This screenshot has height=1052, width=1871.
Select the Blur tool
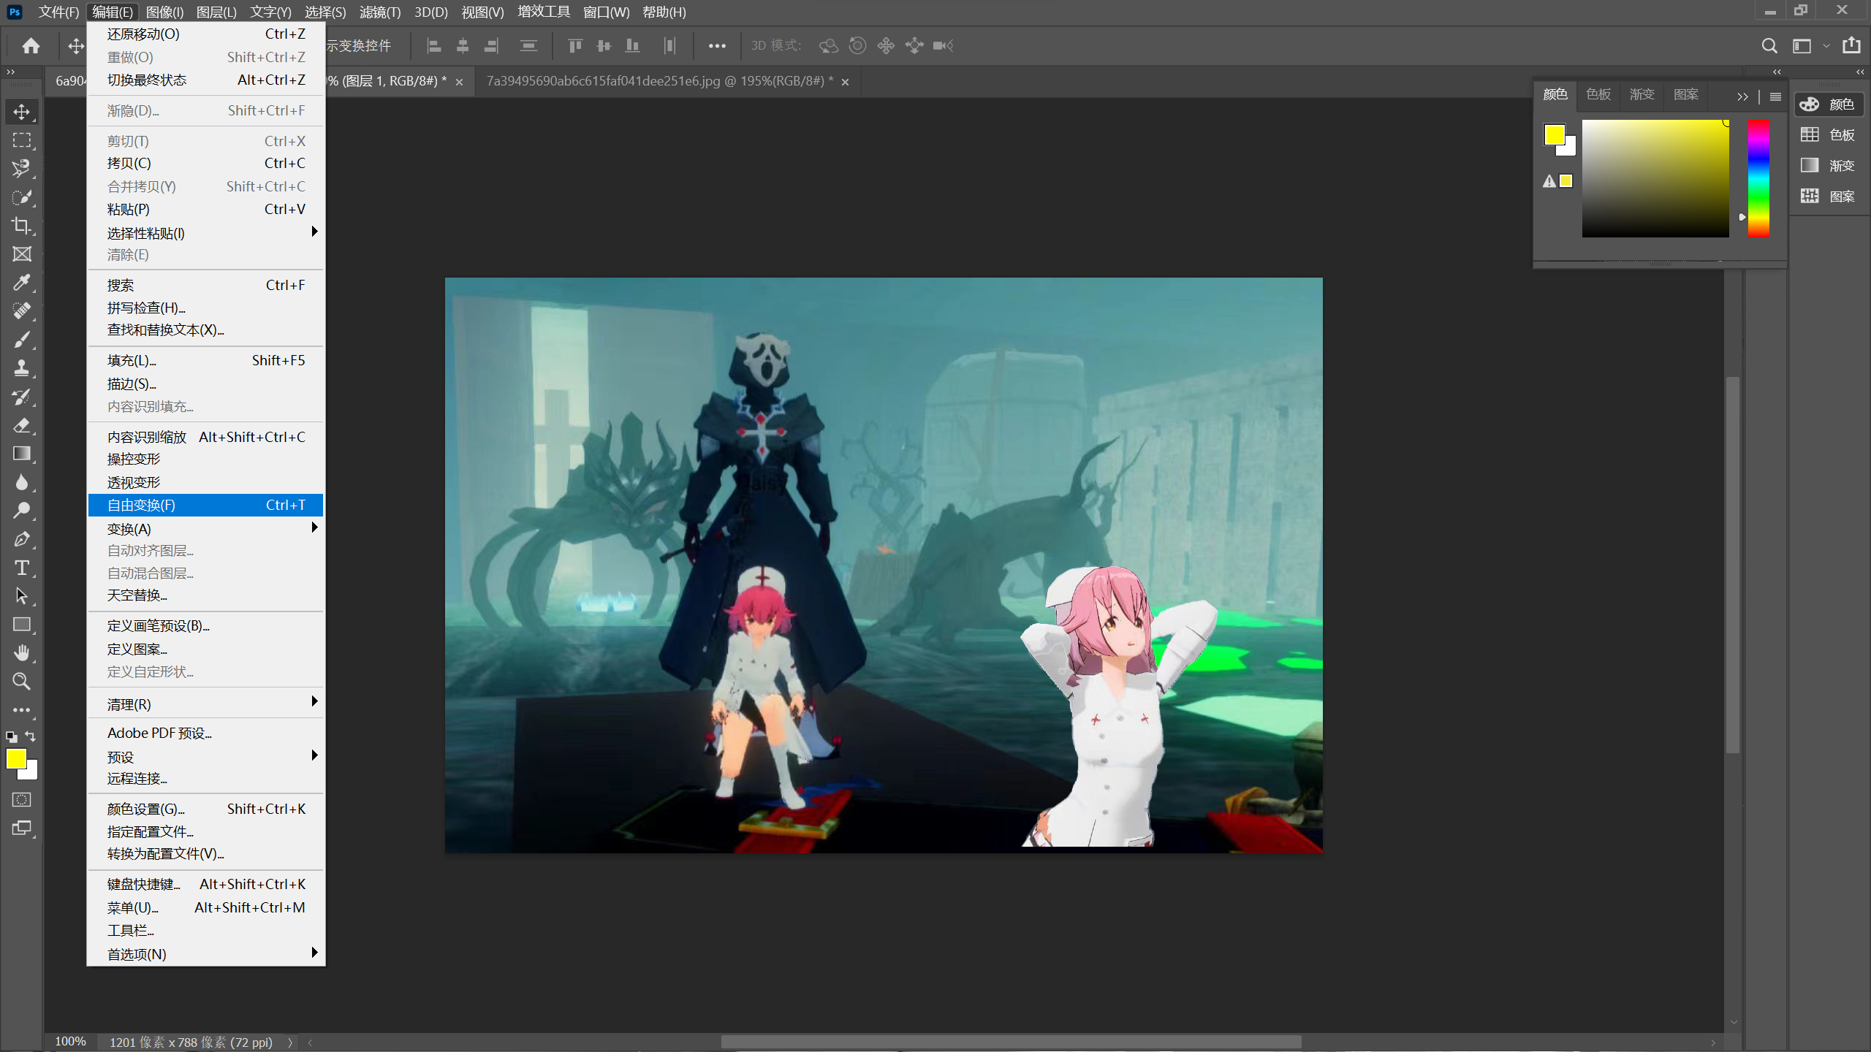click(x=21, y=482)
